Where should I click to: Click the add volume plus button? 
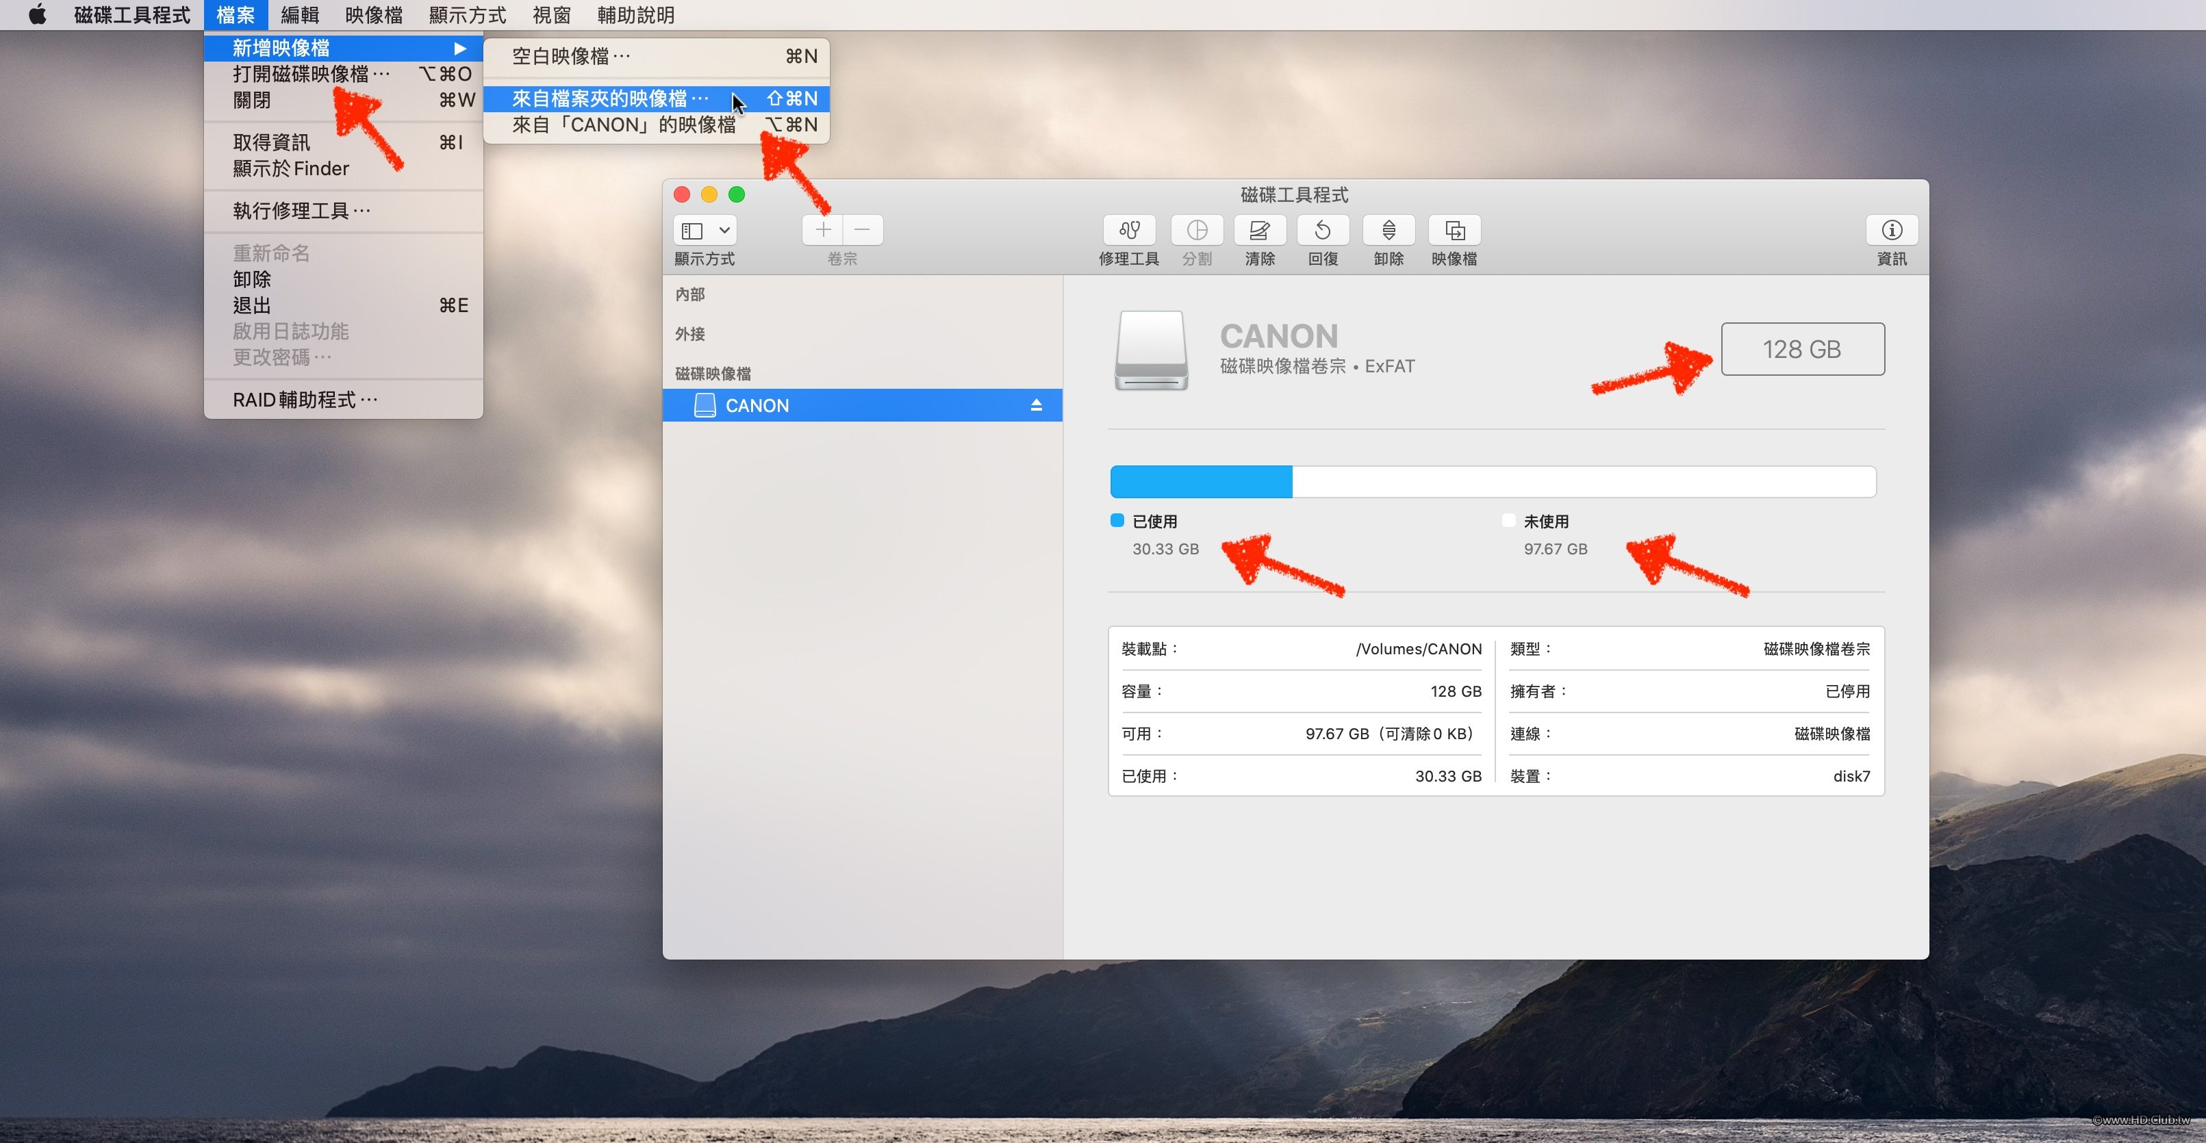(823, 229)
